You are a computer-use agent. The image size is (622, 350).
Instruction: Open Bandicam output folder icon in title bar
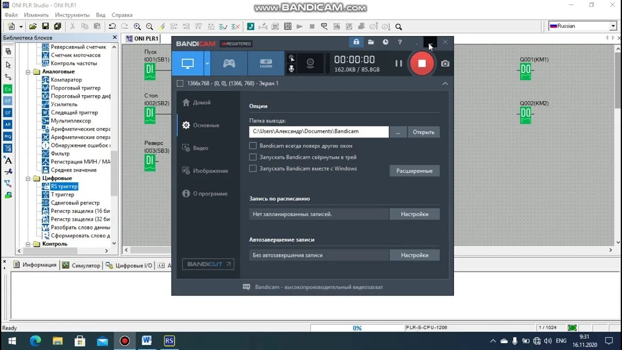click(x=371, y=42)
